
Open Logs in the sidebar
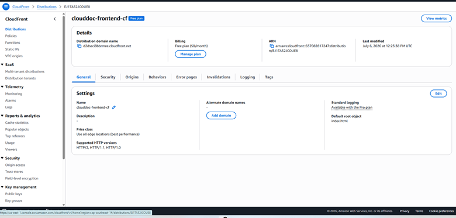point(9,107)
